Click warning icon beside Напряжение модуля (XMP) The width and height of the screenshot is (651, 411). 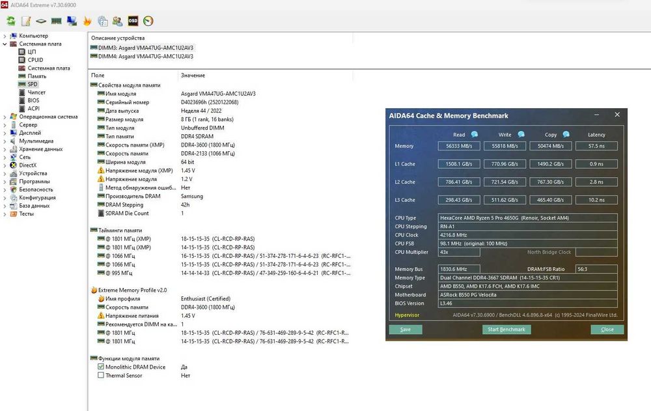click(x=100, y=171)
